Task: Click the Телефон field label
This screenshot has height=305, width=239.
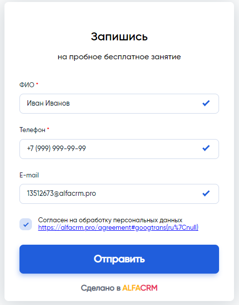Action: [x=32, y=130]
